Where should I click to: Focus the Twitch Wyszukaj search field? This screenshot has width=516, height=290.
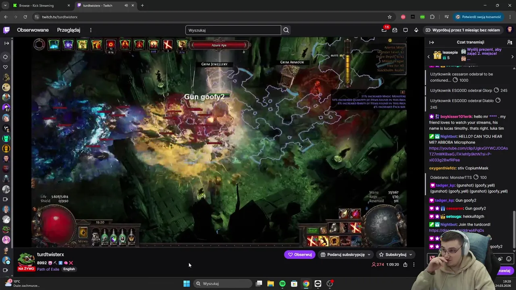[x=233, y=30]
